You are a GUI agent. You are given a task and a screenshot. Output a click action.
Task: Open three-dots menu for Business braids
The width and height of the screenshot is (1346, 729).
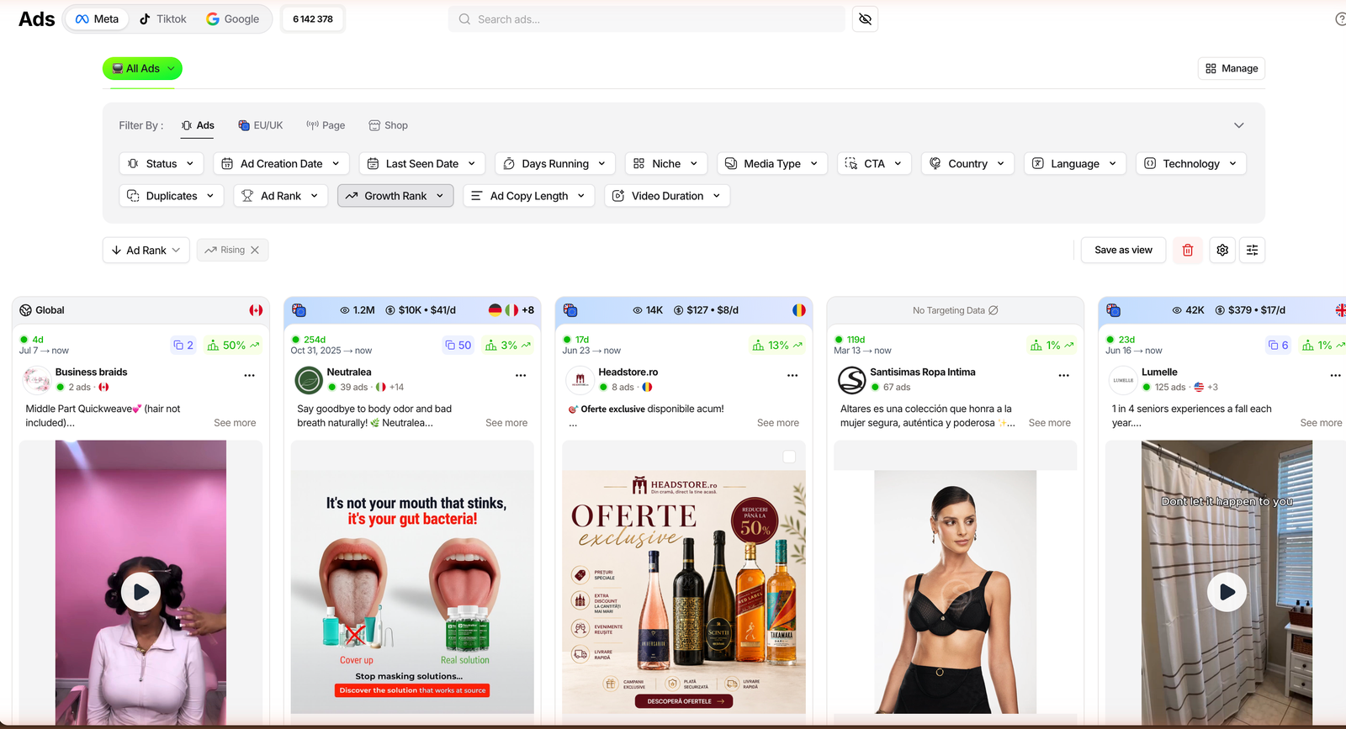(x=249, y=375)
